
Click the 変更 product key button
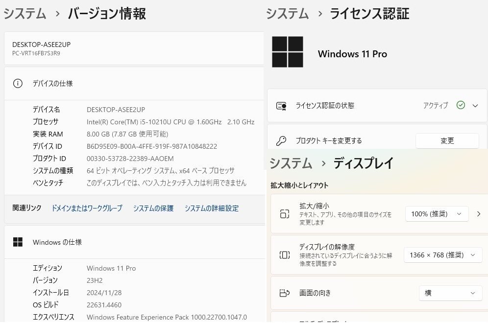click(x=447, y=141)
